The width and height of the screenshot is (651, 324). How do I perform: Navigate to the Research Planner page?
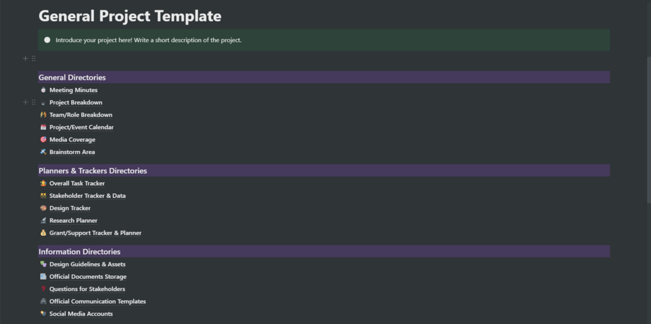tap(73, 220)
